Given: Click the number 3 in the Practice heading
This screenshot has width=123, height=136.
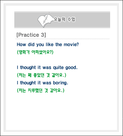Looking at the screenshot, I should pyautogui.click(x=43, y=35).
